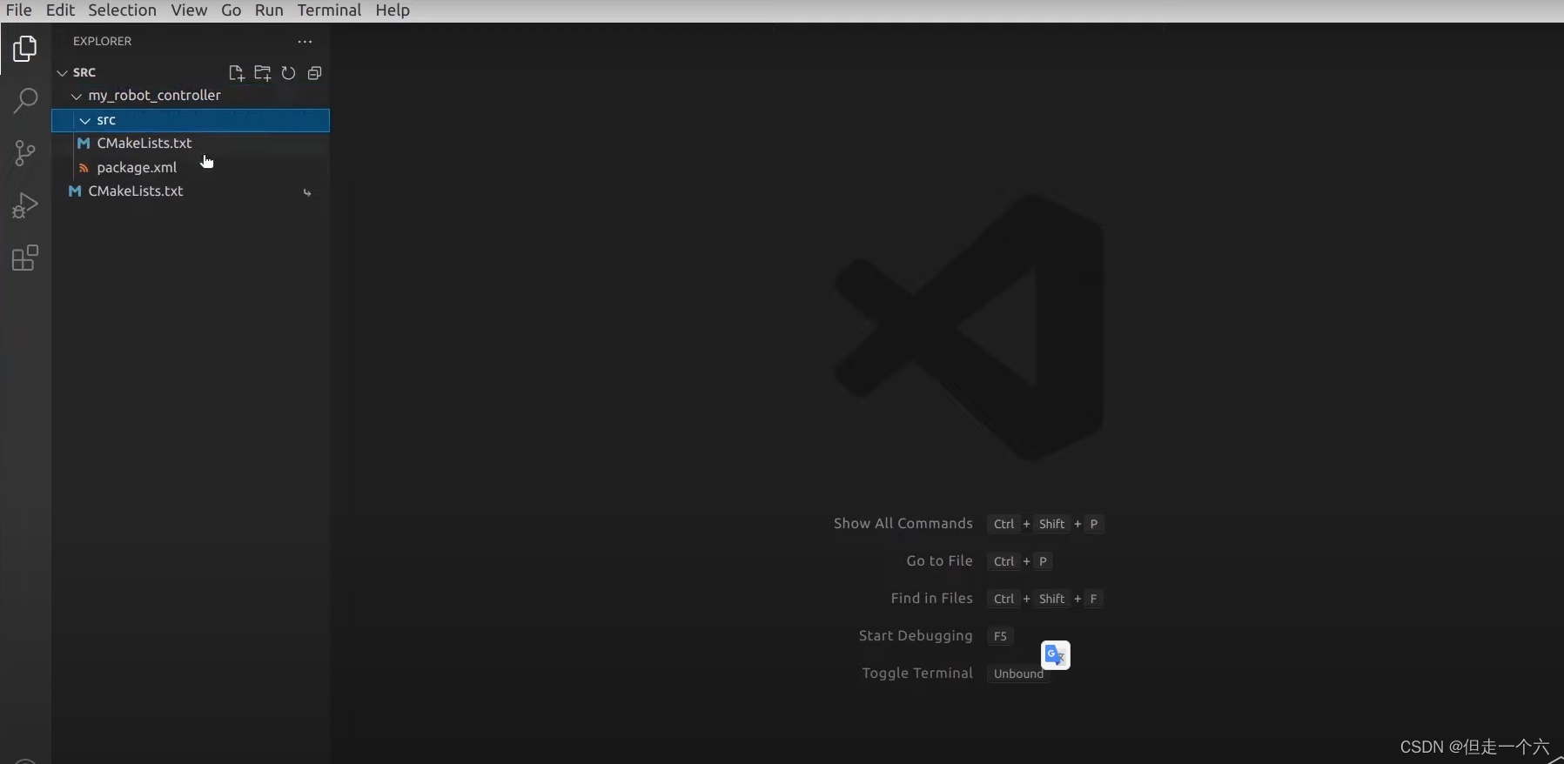Open the Run and Debug view
This screenshot has height=764, width=1564.
[x=25, y=206]
